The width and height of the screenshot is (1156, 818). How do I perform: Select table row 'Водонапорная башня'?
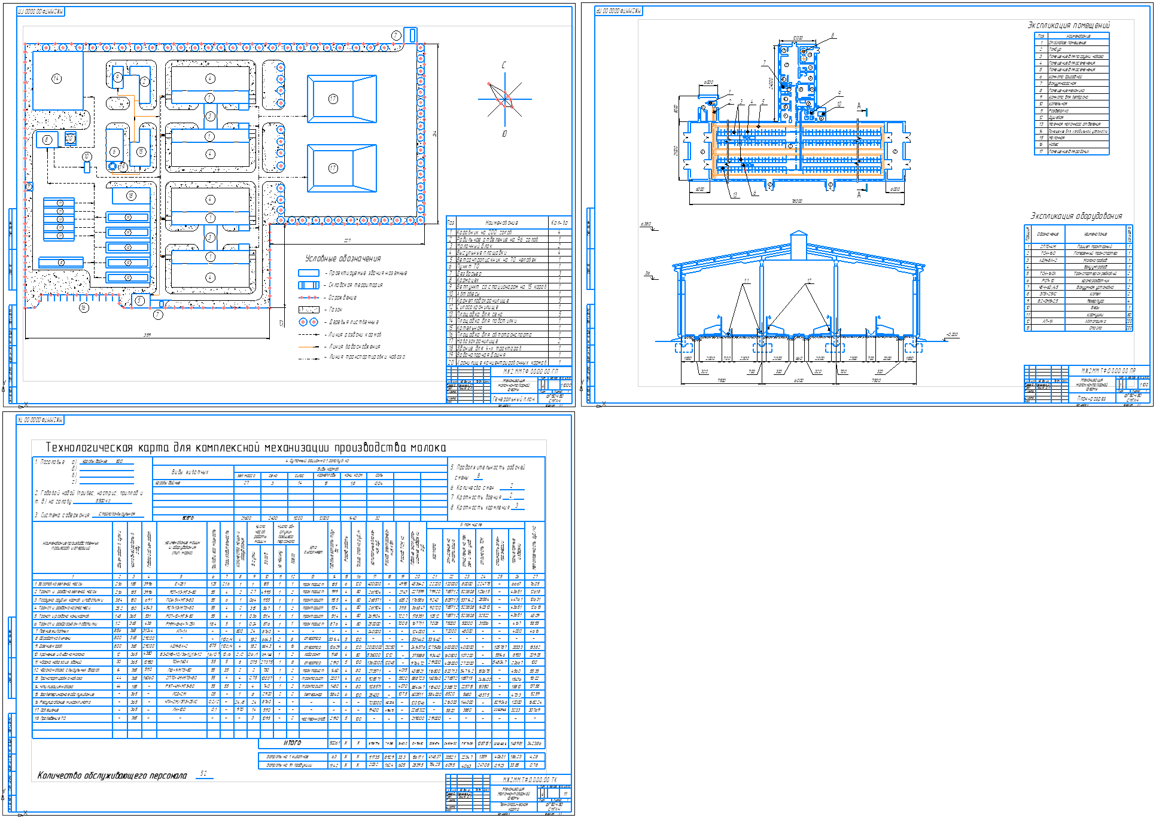(x=509, y=355)
